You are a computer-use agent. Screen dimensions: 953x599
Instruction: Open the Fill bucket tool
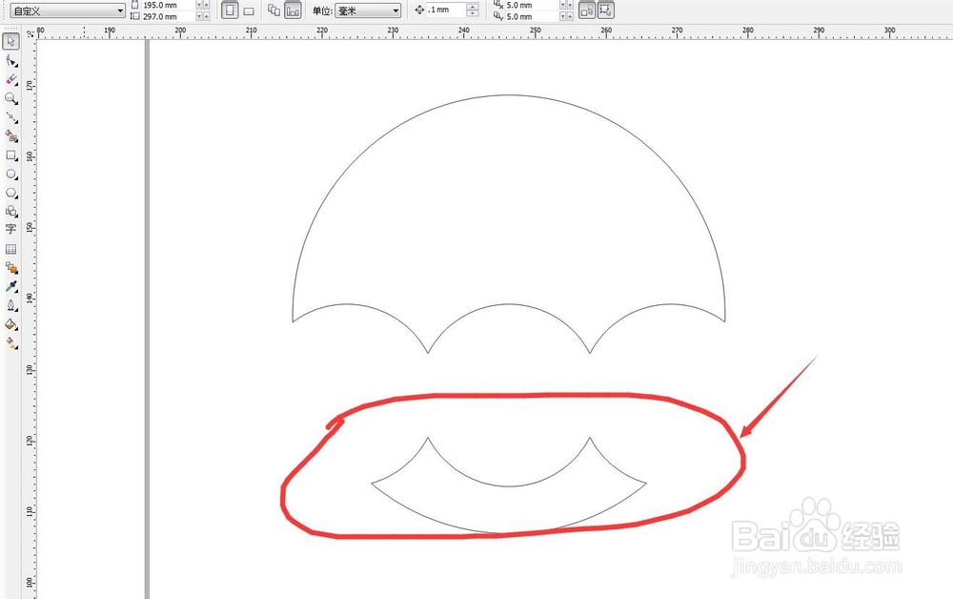pos(10,324)
